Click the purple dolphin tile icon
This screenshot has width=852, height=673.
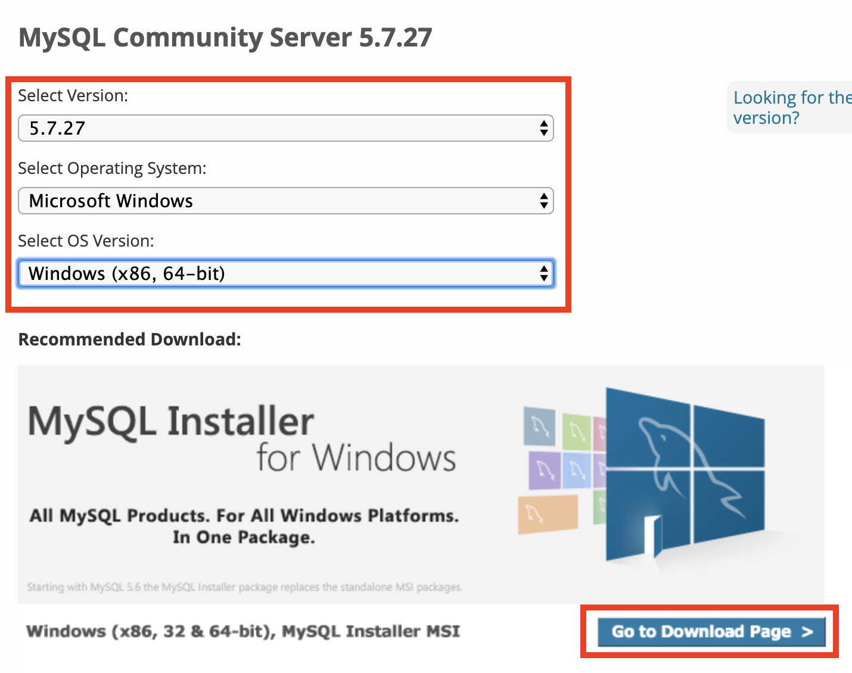[545, 470]
